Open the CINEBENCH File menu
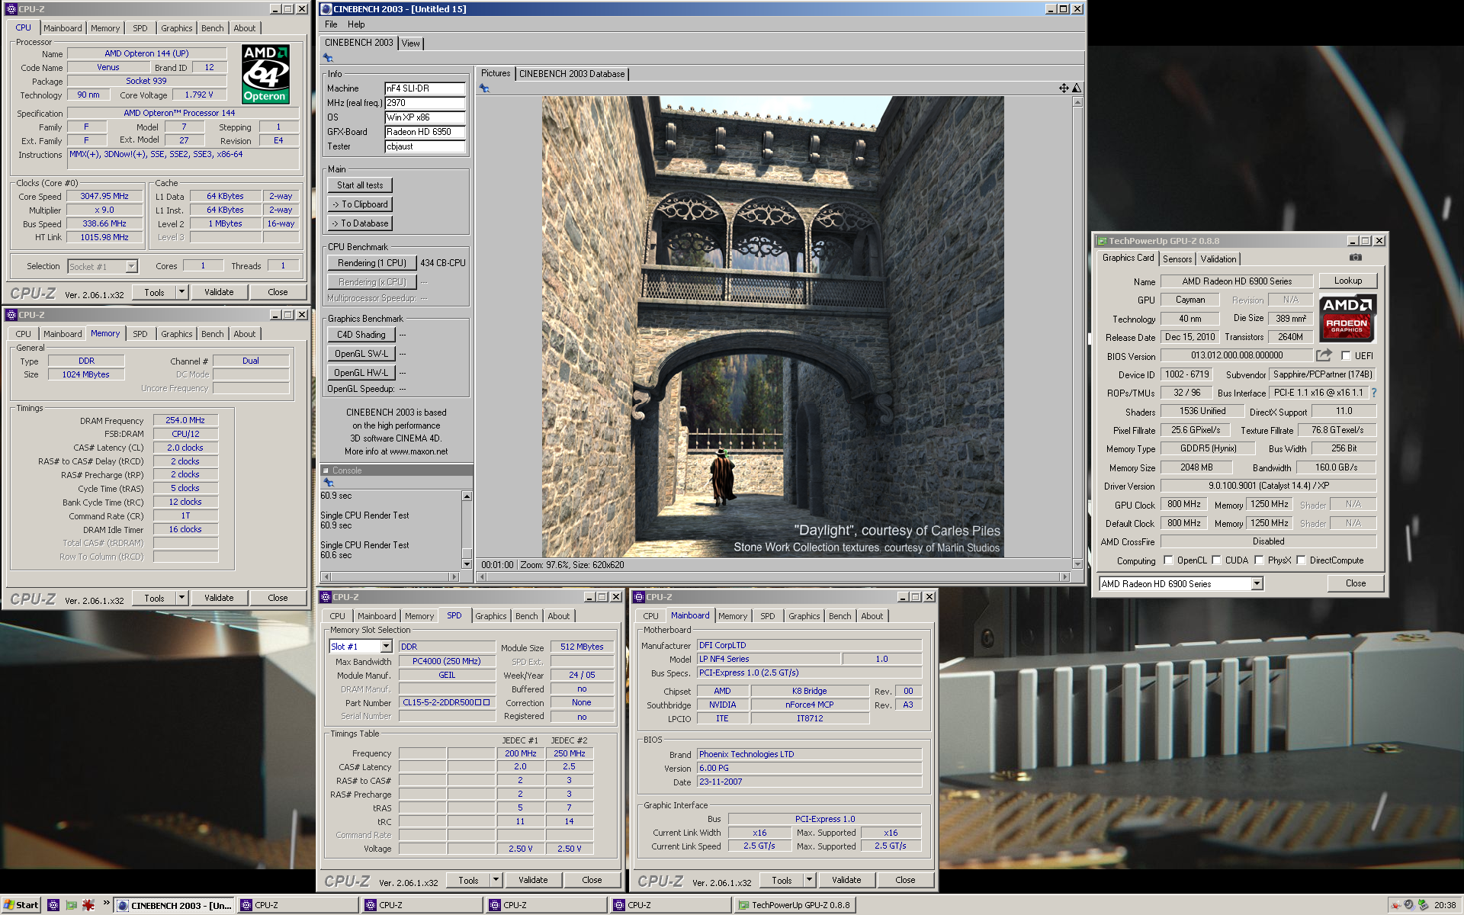The image size is (1464, 915). point(331,24)
